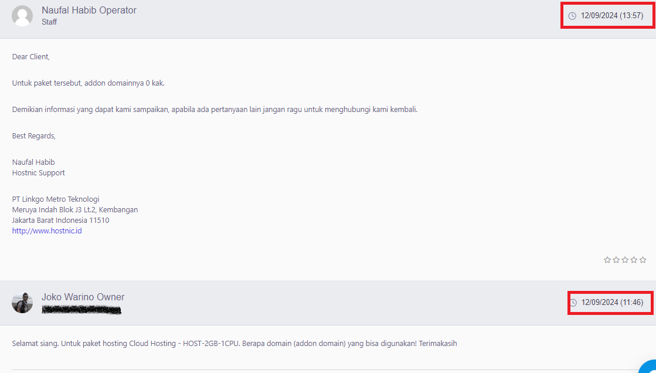Screen dimensions: 656x373
Task: Click the Cloud Hosting HOST-2GB-1CPU question text
Action: click(x=234, y=344)
